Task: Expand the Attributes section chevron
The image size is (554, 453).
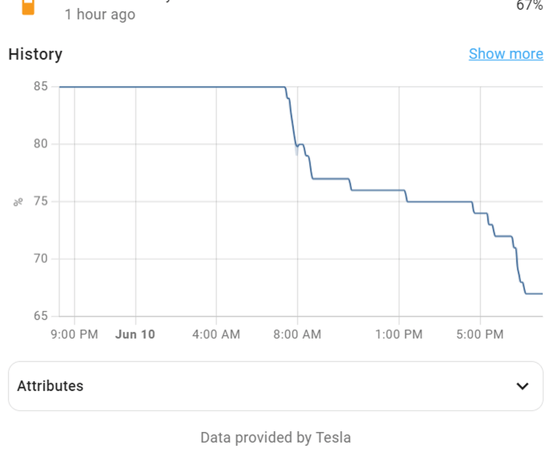Action: [x=522, y=386]
